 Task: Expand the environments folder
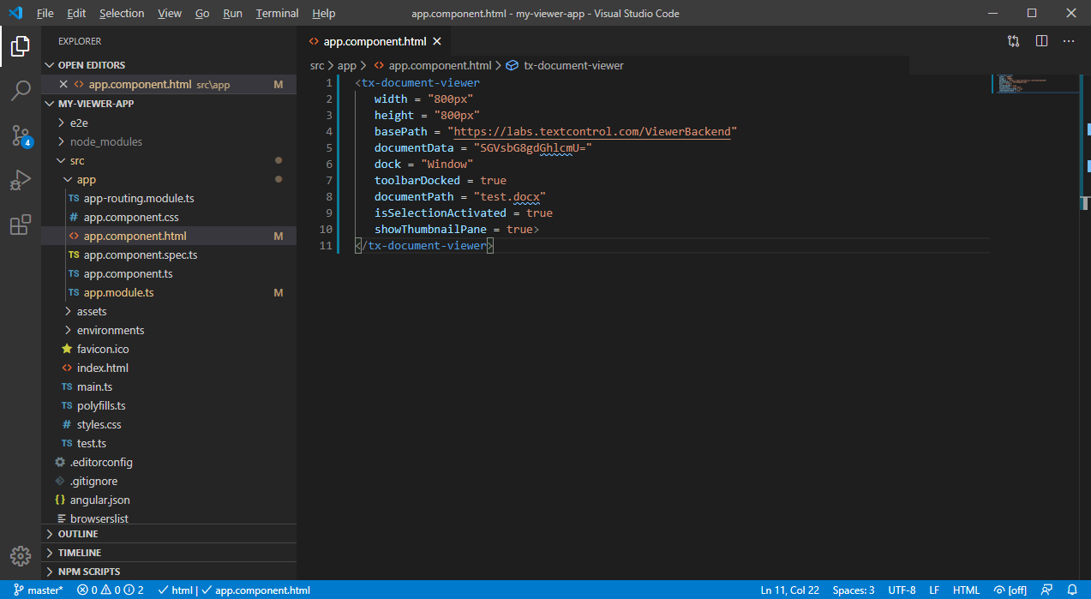coord(169,330)
